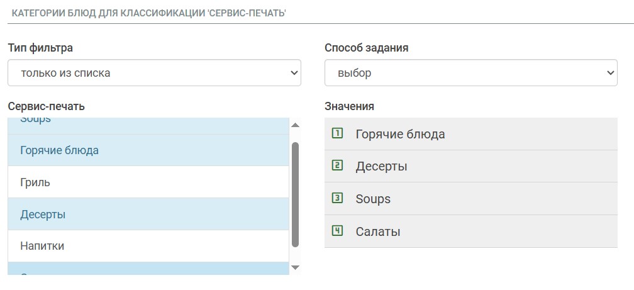
Task: Click number 3 icon beside Soups value
Action: 337,198
